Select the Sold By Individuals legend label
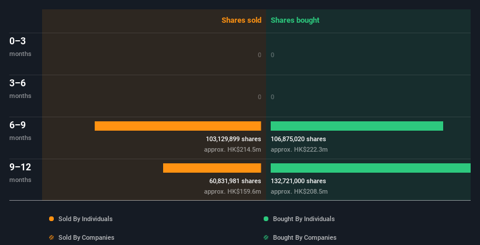480x245 pixels. coord(85,219)
